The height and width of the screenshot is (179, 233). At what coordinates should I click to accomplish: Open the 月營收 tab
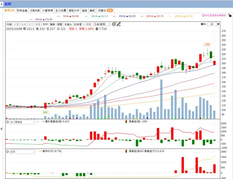click(x=105, y=11)
